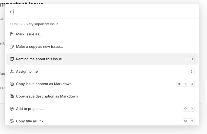Click the alarm clock reminder icon
This screenshot has width=207, height=134.
[12, 59]
